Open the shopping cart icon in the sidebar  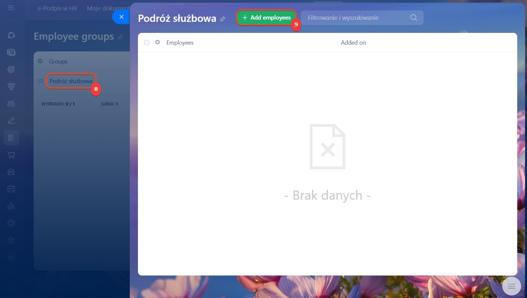pyautogui.click(x=11, y=155)
